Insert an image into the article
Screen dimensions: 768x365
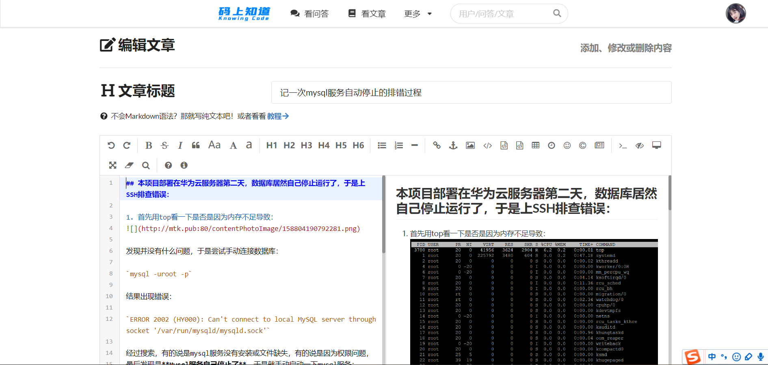pos(470,145)
